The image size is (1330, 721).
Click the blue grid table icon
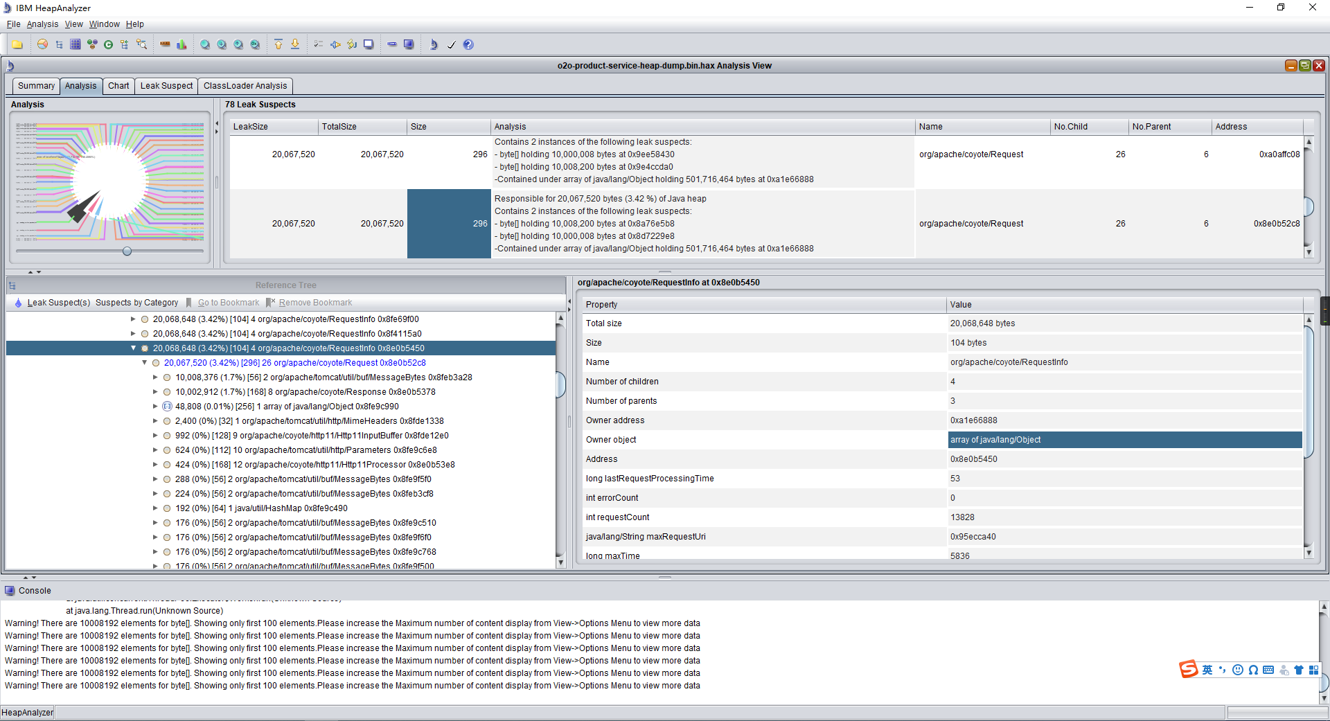click(76, 44)
